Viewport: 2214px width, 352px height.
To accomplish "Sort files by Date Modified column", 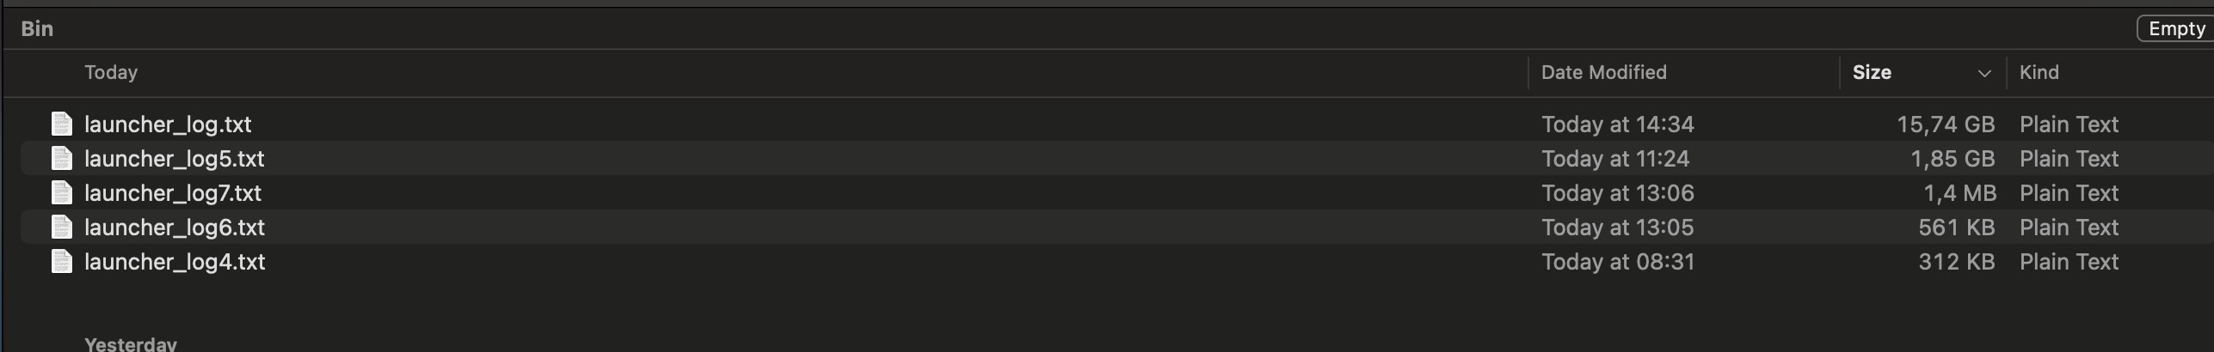I will coord(1603,73).
